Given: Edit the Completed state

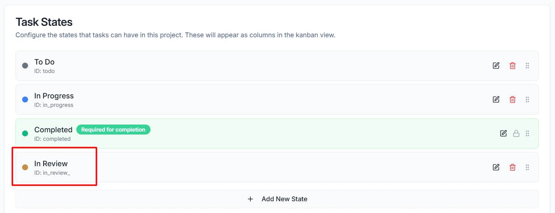Looking at the screenshot, I should (x=503, y=133).
